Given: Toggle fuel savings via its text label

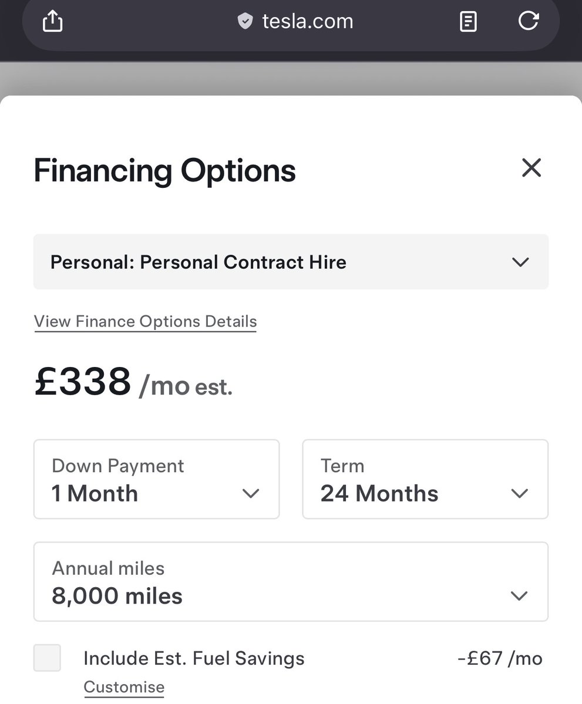Looking at the screenshot, I should tap(194, 658).
